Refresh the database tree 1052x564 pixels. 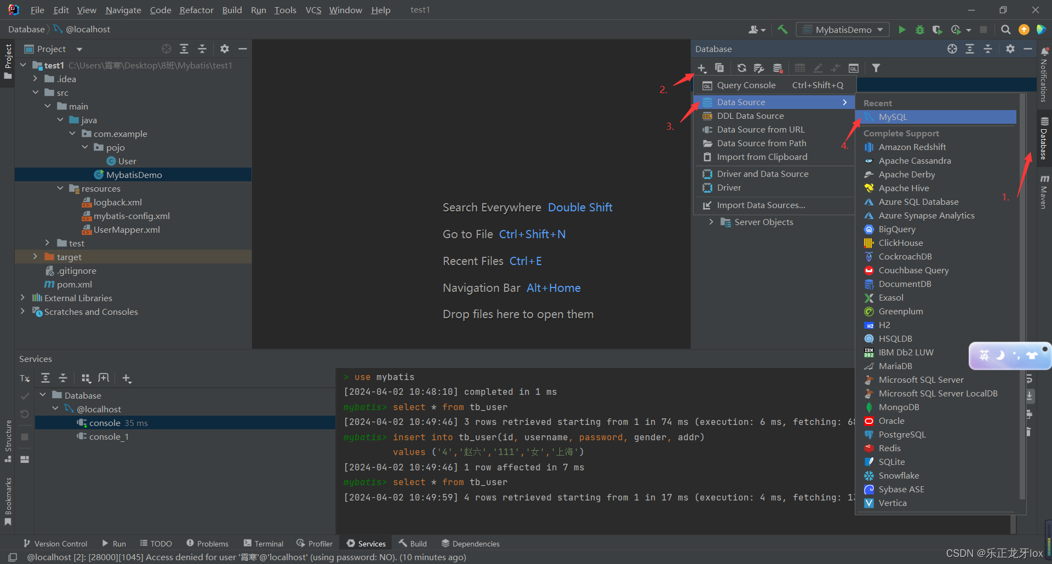741,68
